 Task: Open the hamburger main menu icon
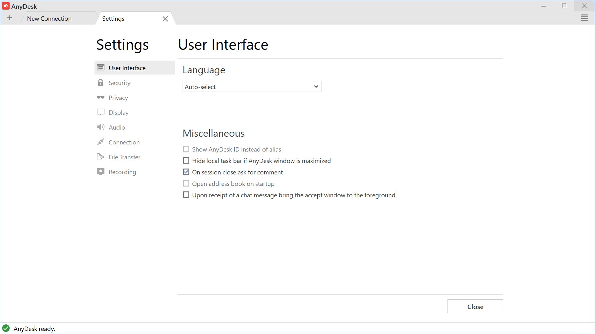[584, 18]
